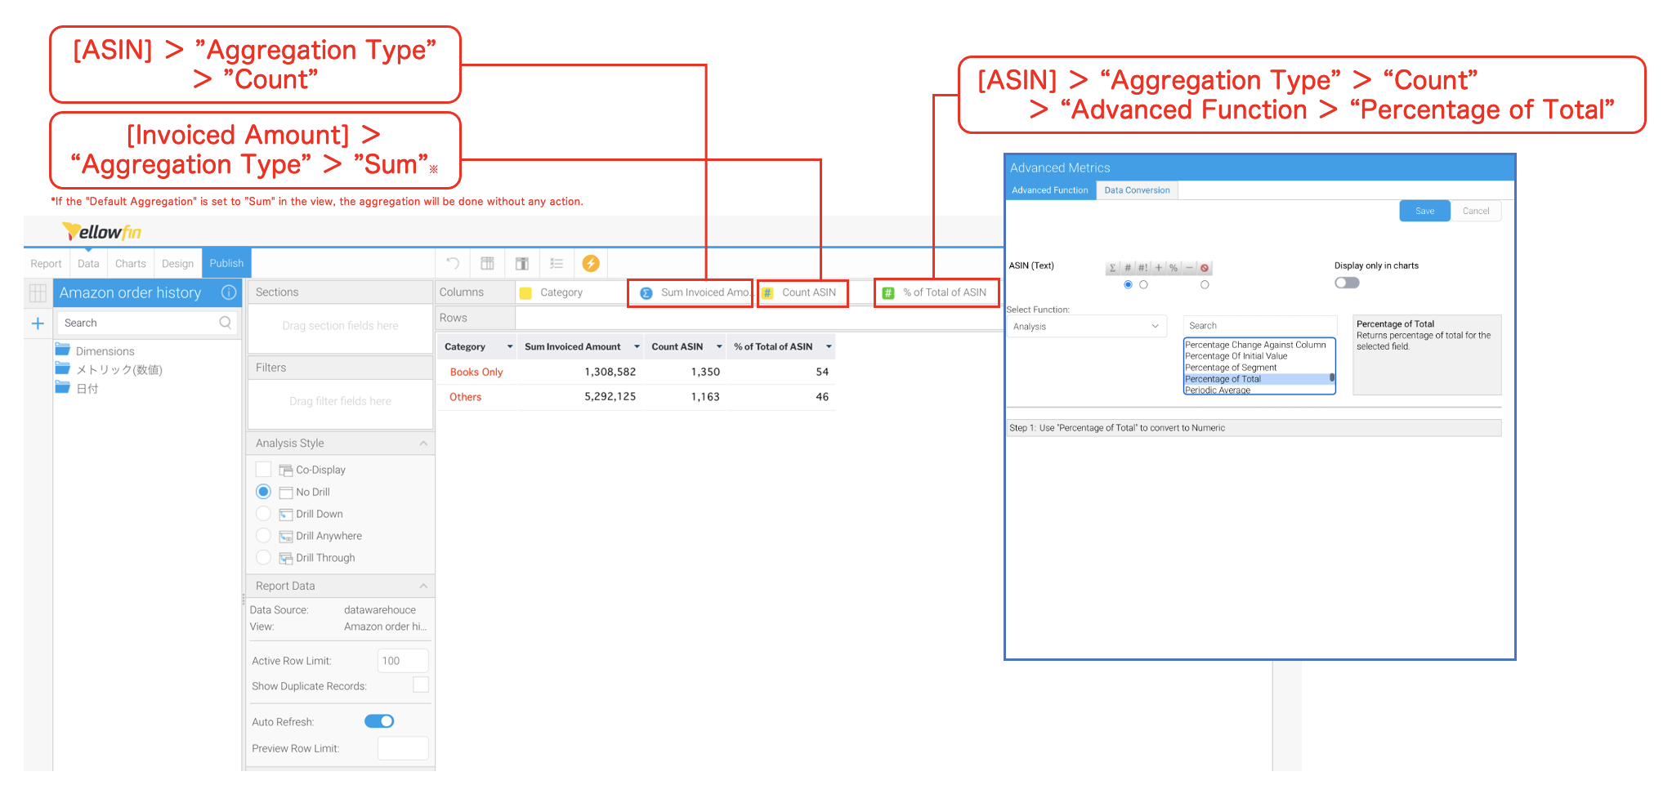This screenshot has width=1672, height=794.
Task: Select the radio button under the red no-aggregation icon
Action: coord(1205,285)
